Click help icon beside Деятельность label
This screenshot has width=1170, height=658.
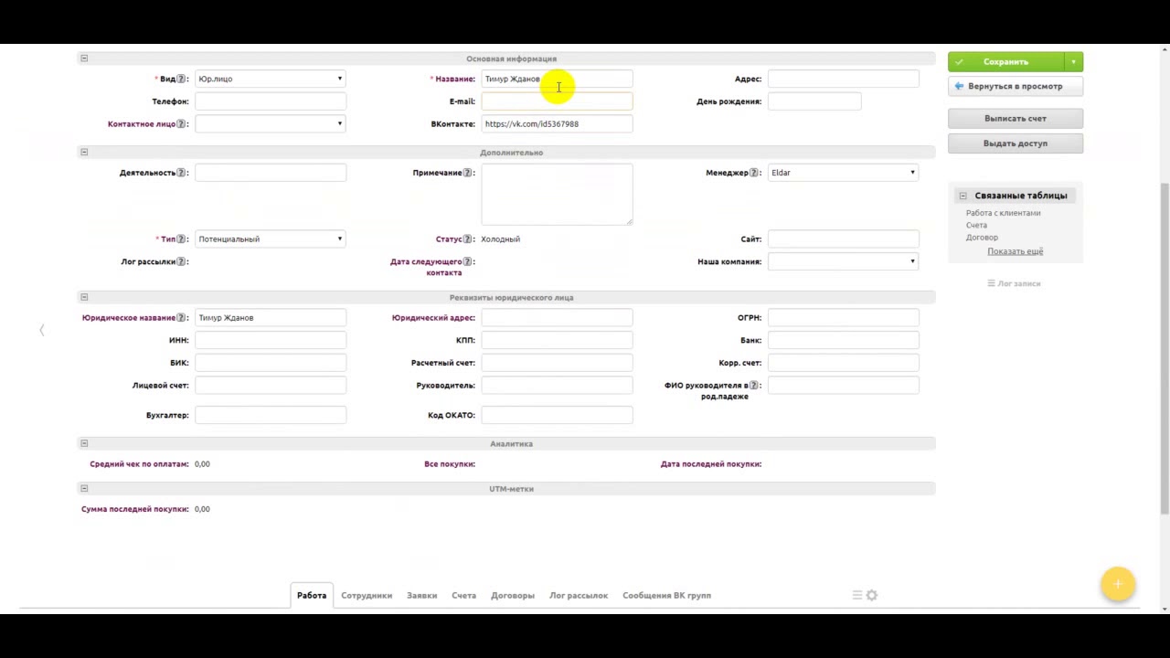tap(181, 173)
